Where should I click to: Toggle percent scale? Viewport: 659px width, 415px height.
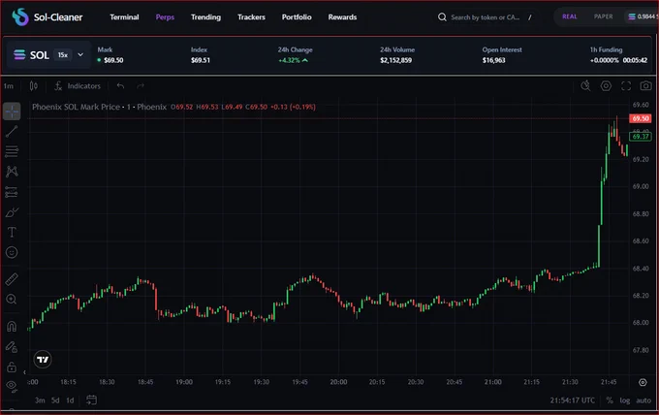(610, 400)
